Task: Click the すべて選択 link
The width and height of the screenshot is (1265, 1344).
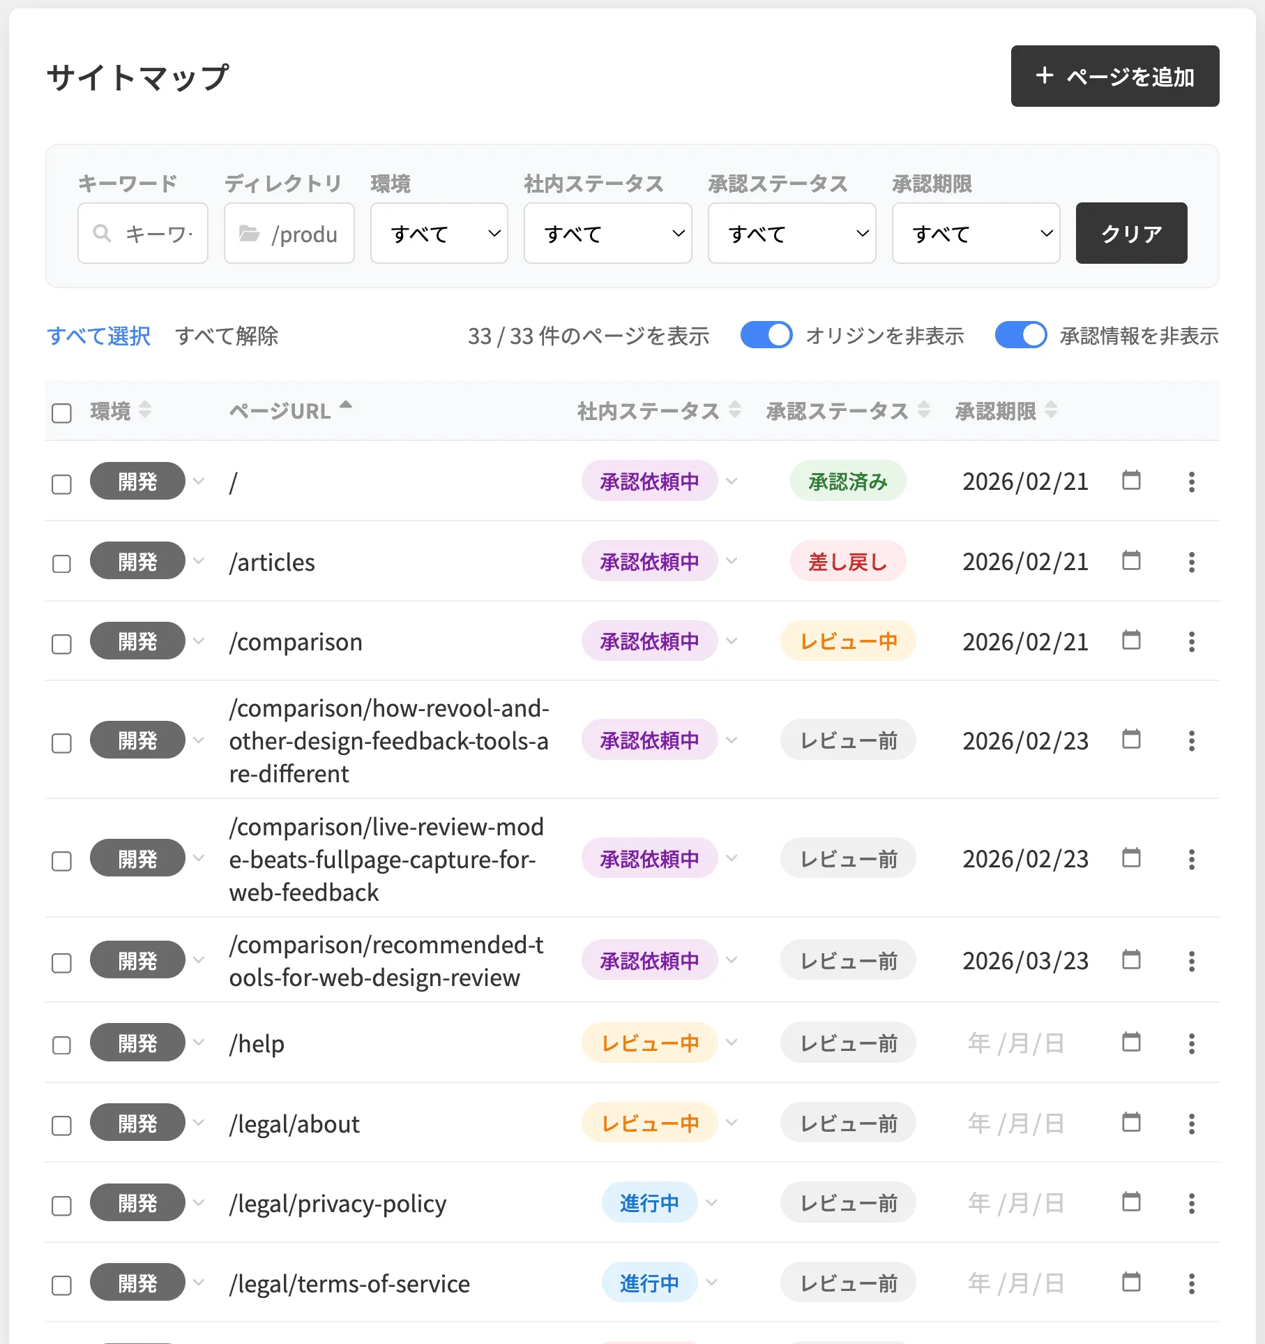Action: click(98, 336)
